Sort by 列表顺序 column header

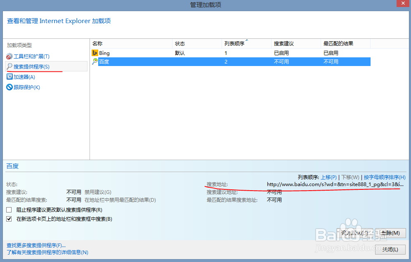[x=246, y=43]
